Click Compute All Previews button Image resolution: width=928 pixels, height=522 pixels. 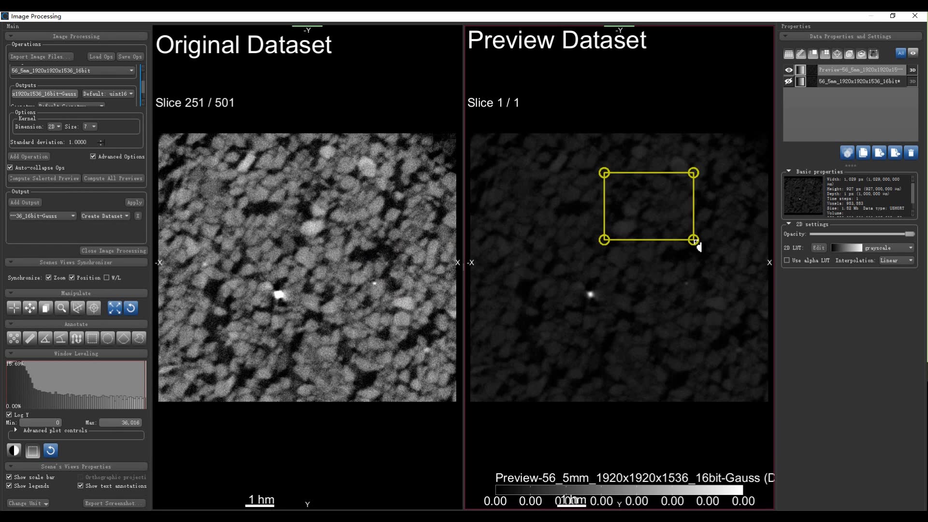point(113,178)
